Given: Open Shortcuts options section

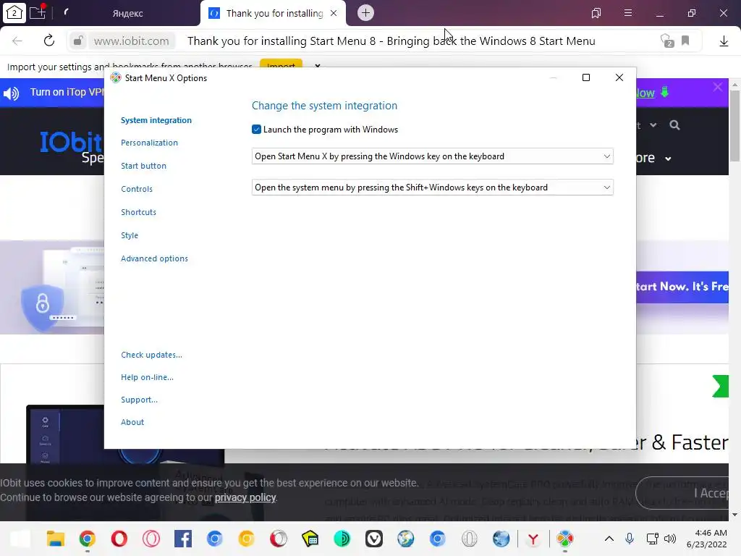Looking at the screenshot, I should pyautogui.click(x=138, y=212).
